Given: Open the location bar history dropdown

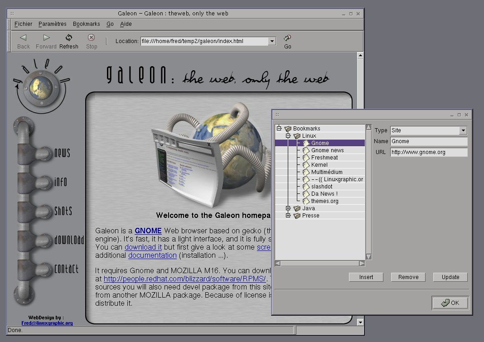Looking at the screenshot, I should coord(272,41).
